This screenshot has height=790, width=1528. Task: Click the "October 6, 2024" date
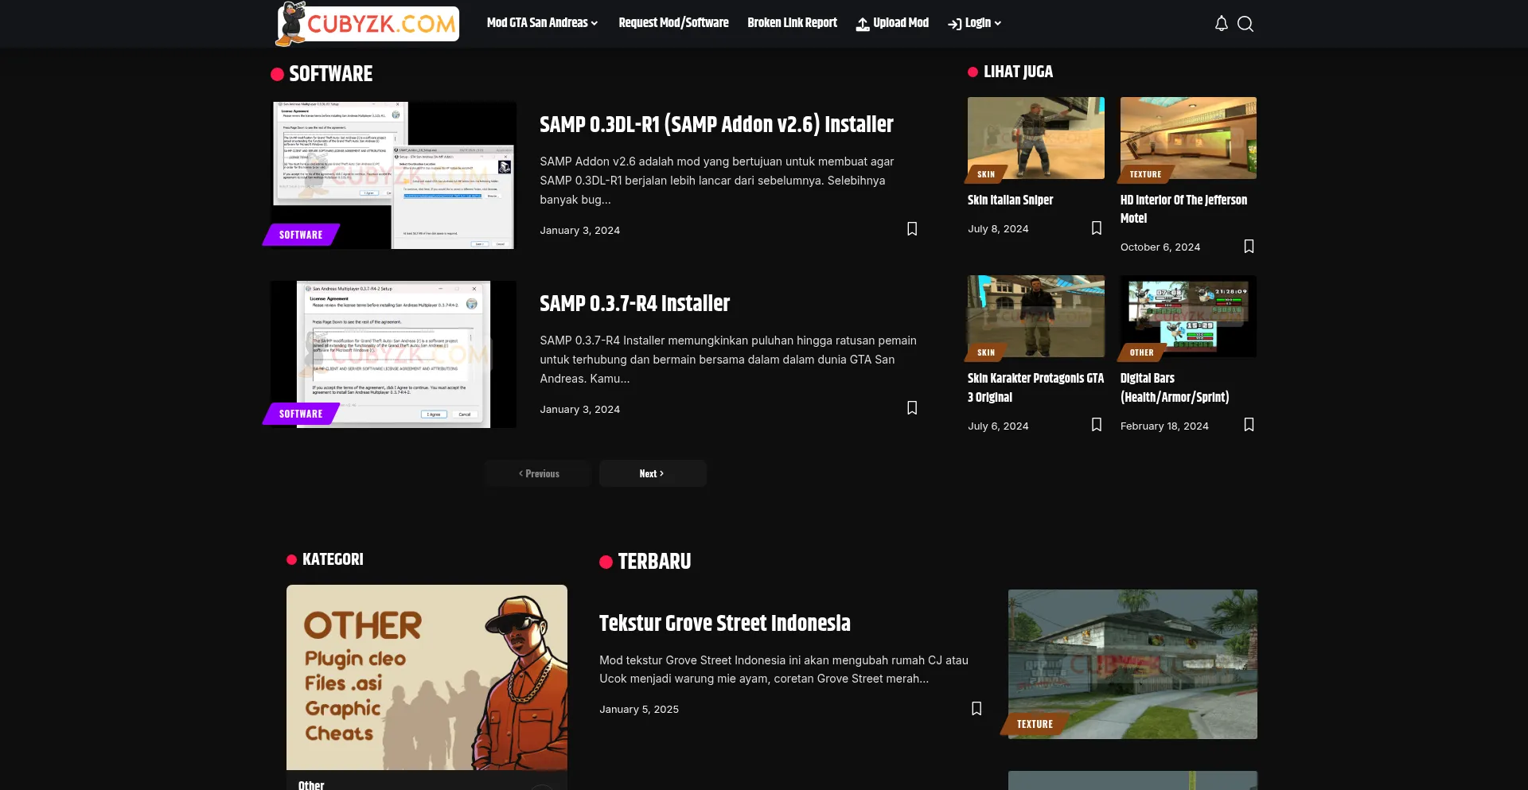(1160, 247)
